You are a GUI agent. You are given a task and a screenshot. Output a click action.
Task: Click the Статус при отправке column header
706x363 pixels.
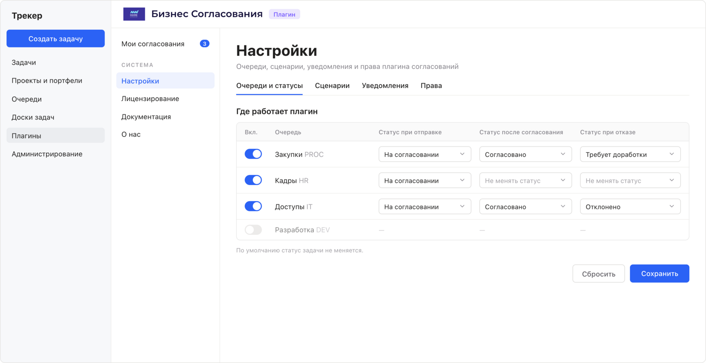pyautogui.click(x=410, y=132)
